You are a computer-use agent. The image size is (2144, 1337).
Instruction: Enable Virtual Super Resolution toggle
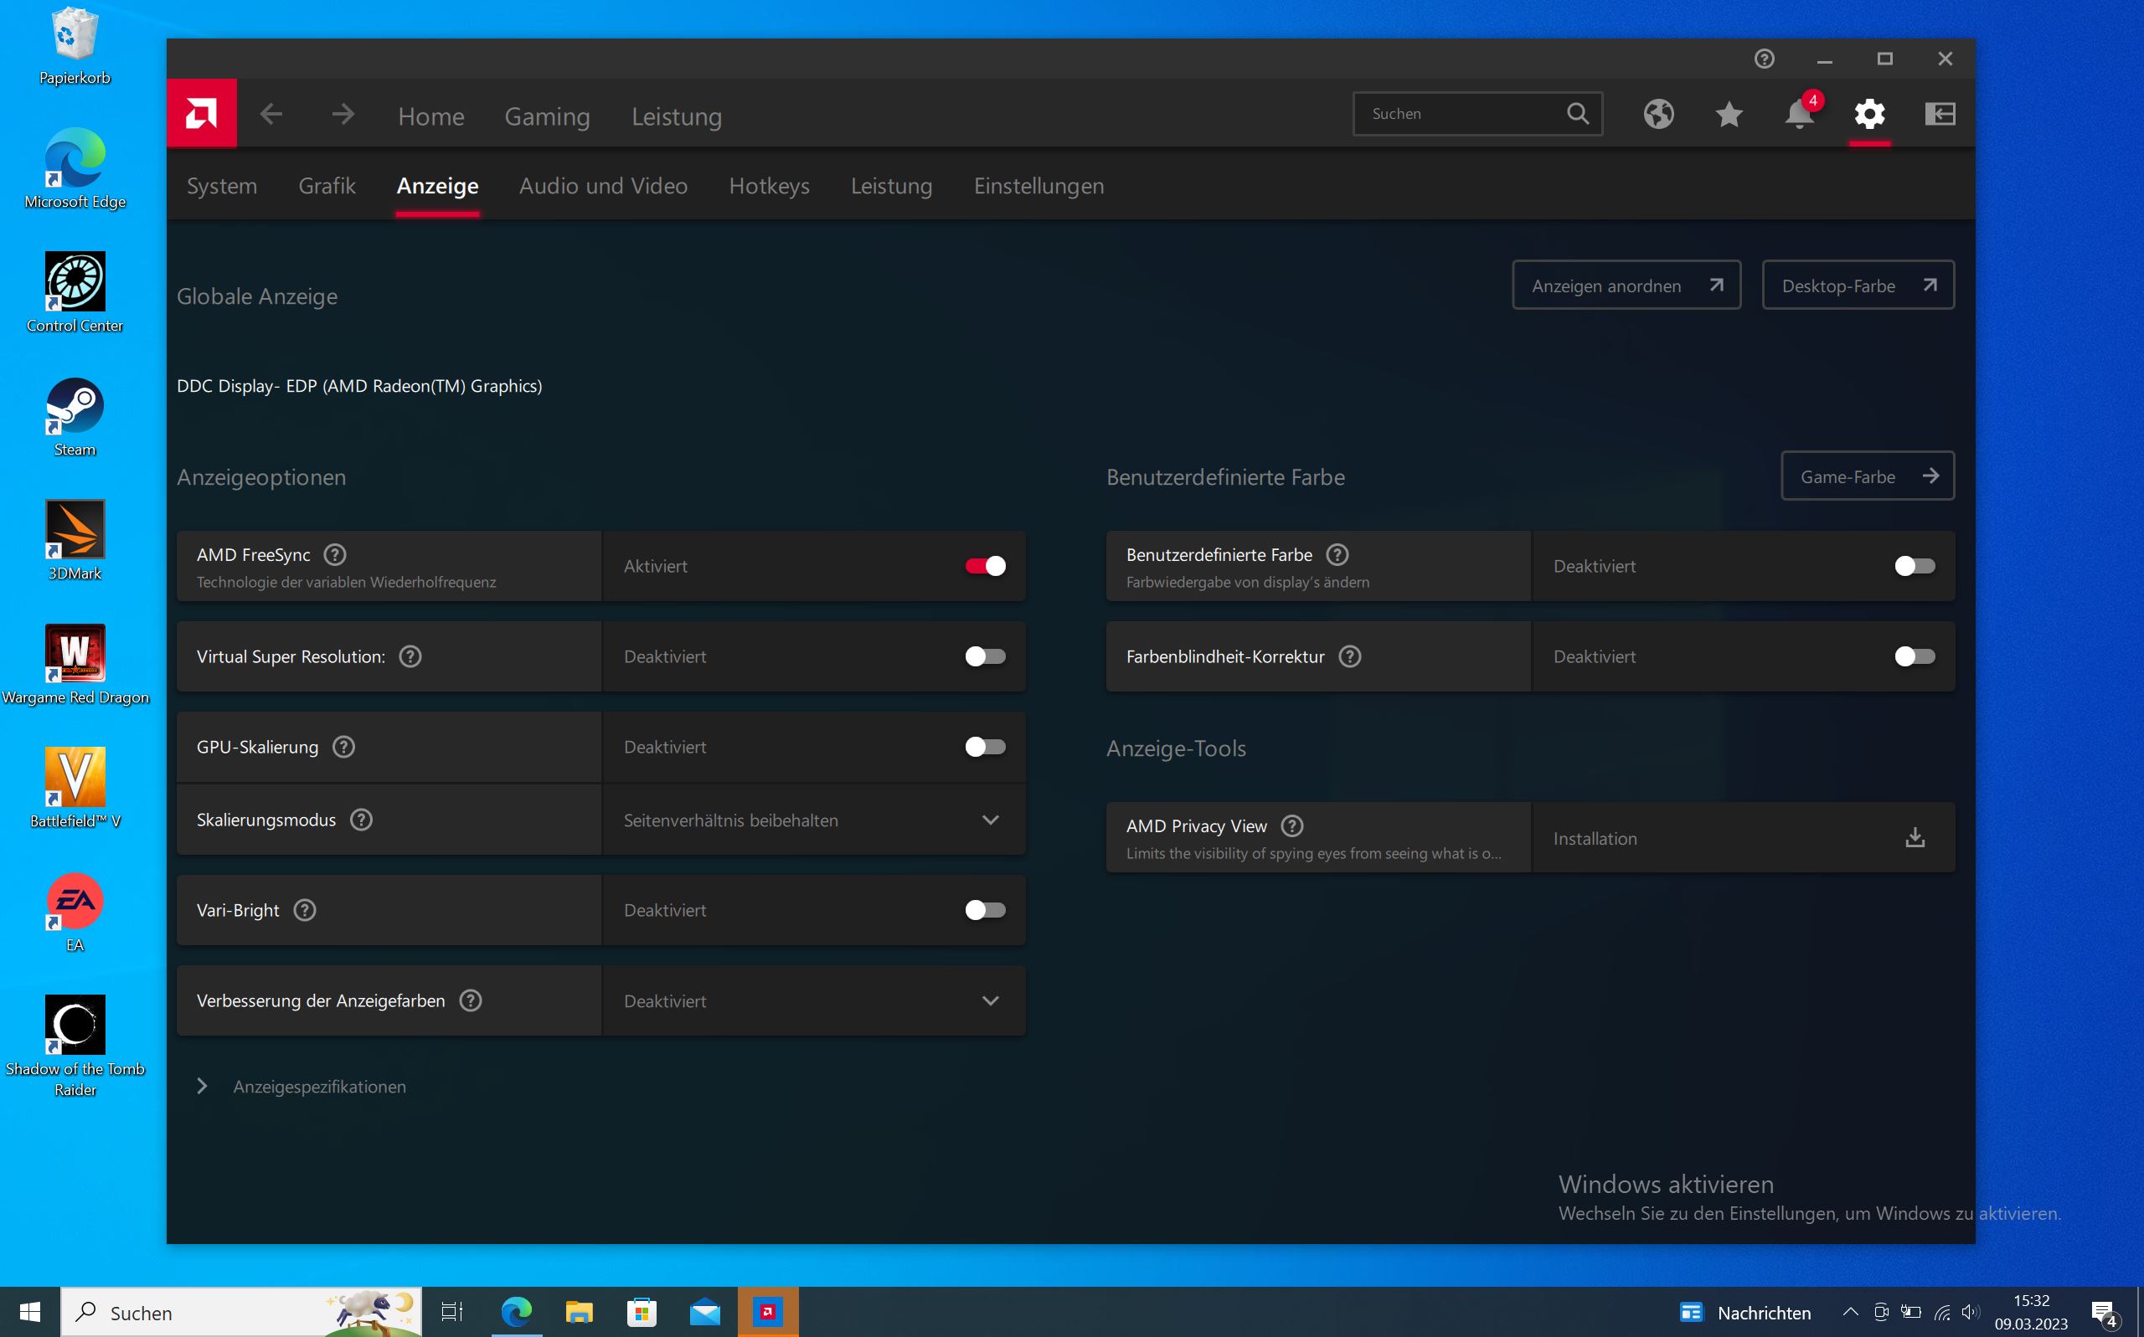click(x=984, y=656)
